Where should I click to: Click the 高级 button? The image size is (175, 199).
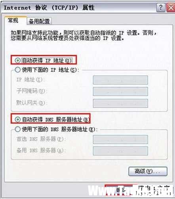coord(148,171)
